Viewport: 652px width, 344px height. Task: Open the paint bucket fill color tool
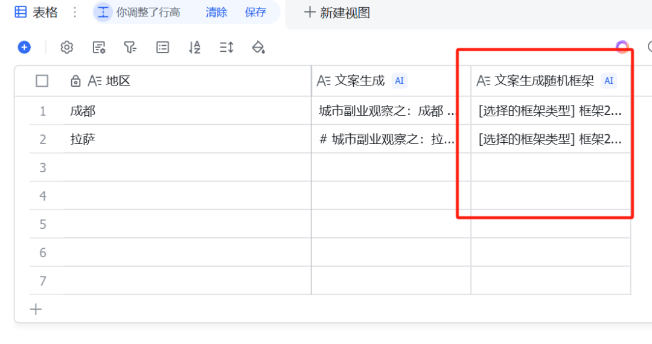pos(258,48)
